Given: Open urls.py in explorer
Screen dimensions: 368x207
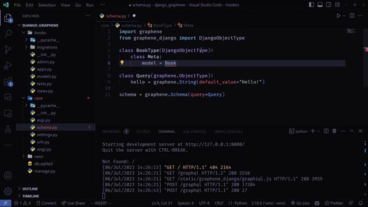Looking at the screenshot, I should click(43, 142).
